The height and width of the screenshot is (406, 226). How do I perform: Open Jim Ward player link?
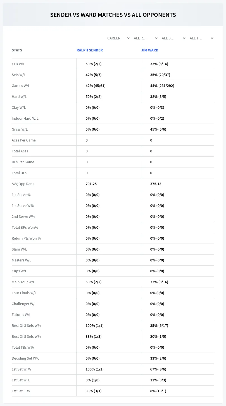click(x=150, y=50)
